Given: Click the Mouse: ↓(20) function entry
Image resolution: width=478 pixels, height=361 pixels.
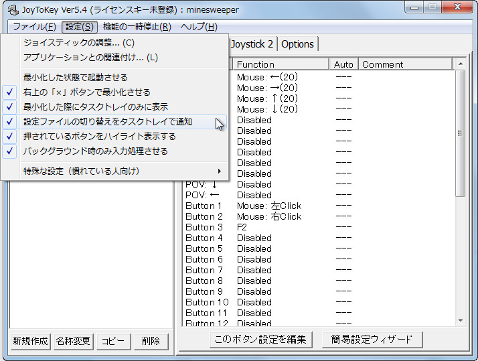Looking at the screenshot, I should coord(267,109).
